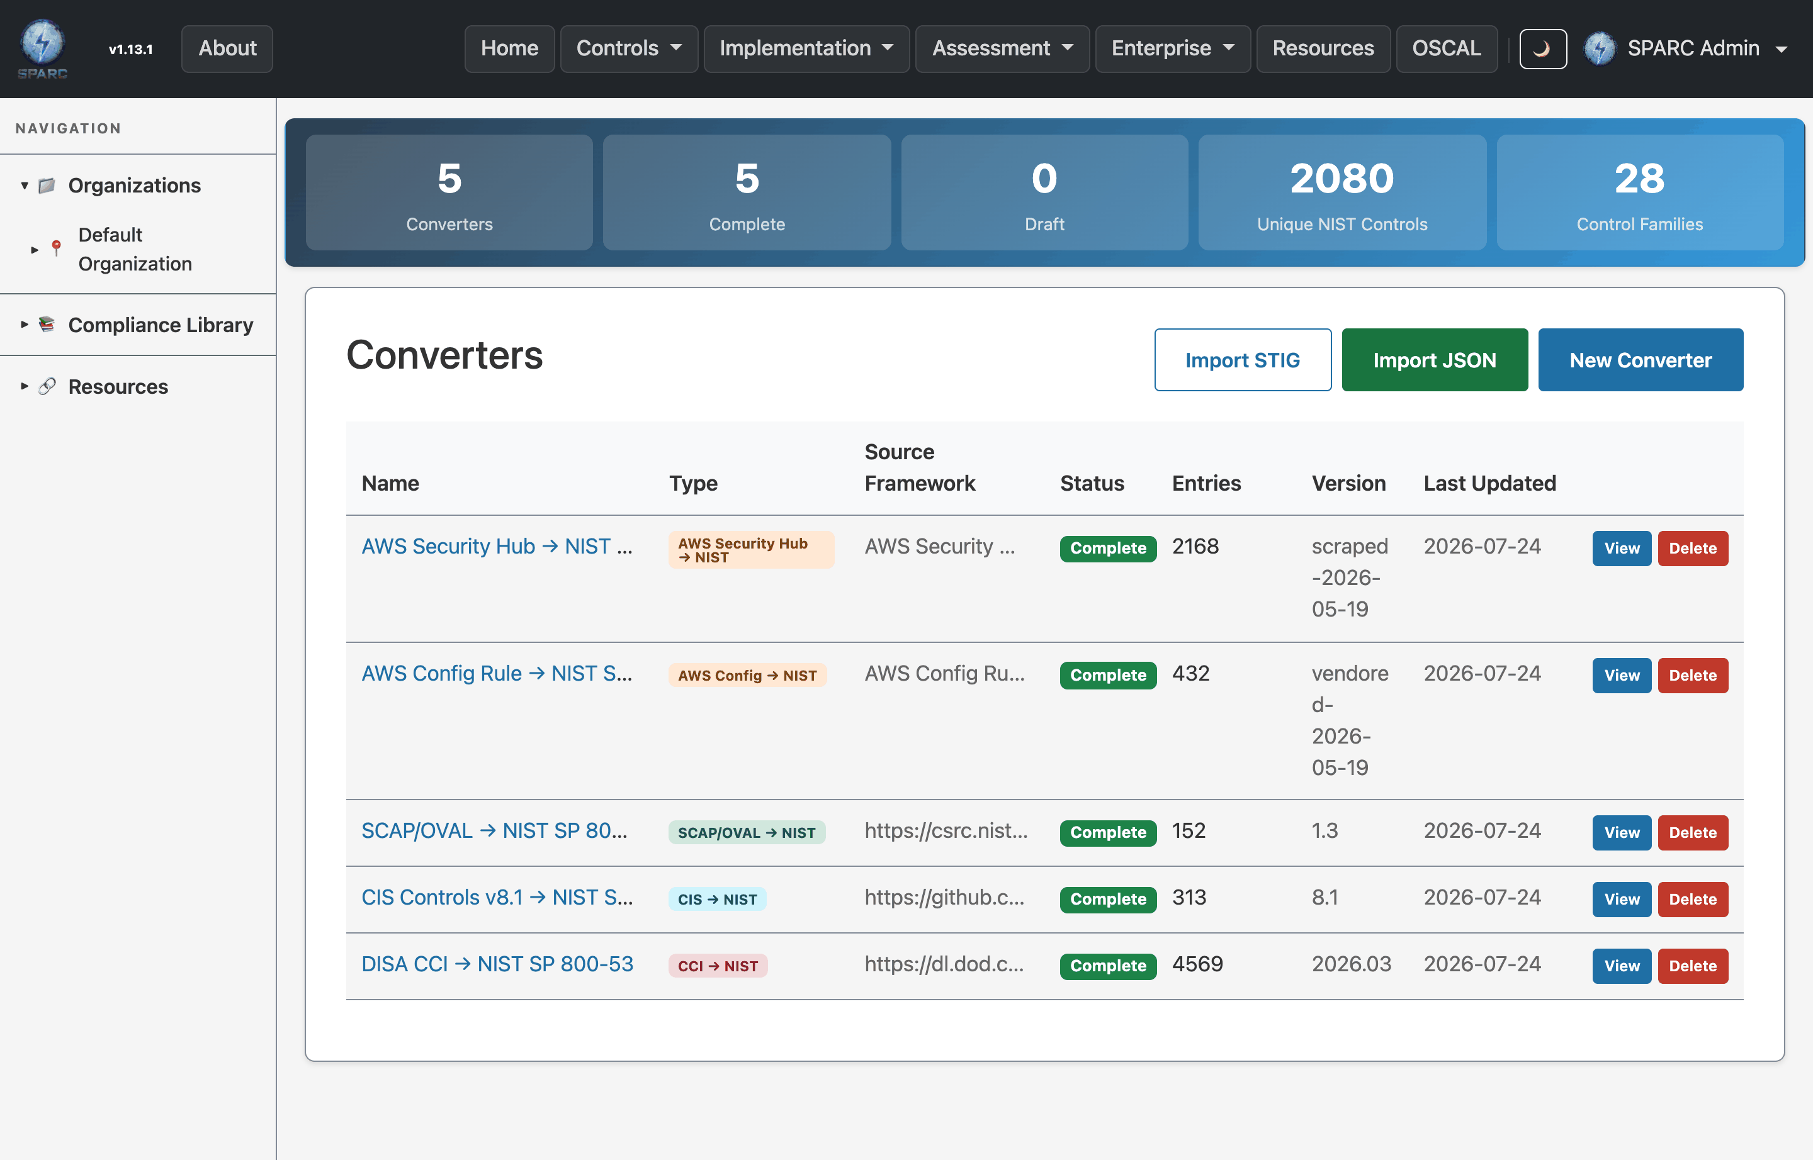Image resolution: width=1813 pixels, height=1160 pixels.
Task: Open the SCAP/OVAL → NIST SP converter link
Action: (x=494, y=830)
